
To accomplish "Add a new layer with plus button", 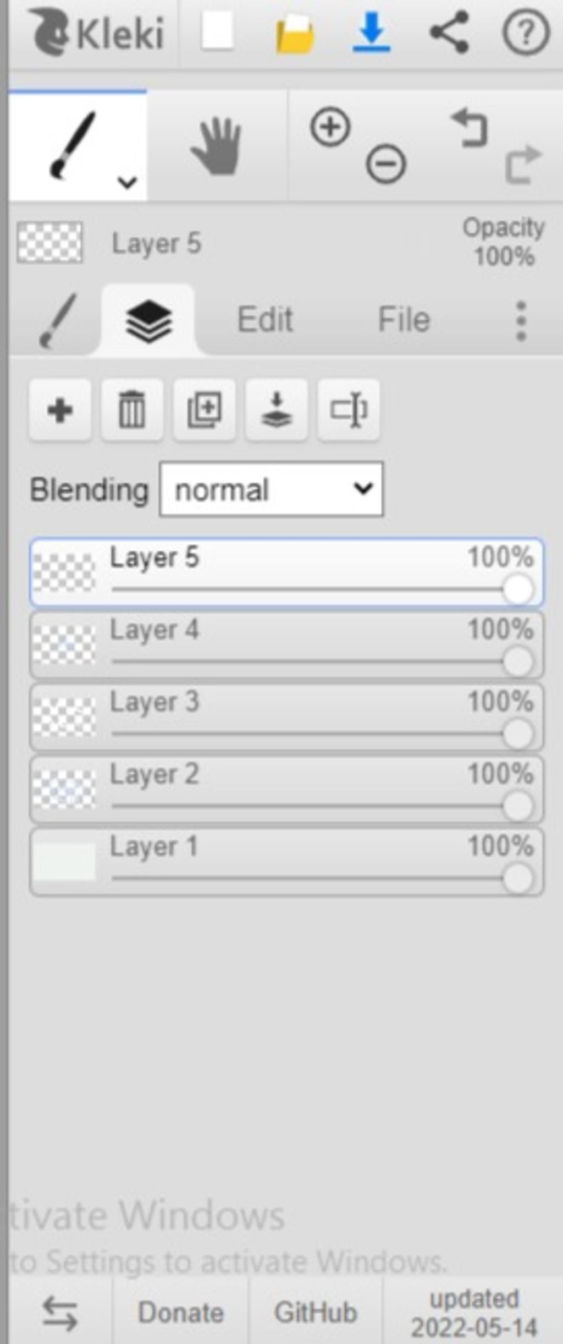I will [x=60, y=410].
